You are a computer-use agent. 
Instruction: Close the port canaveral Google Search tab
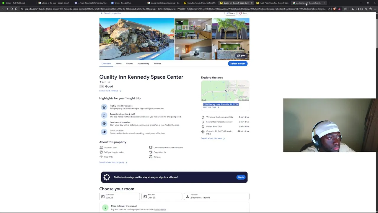tap(324, 3)
